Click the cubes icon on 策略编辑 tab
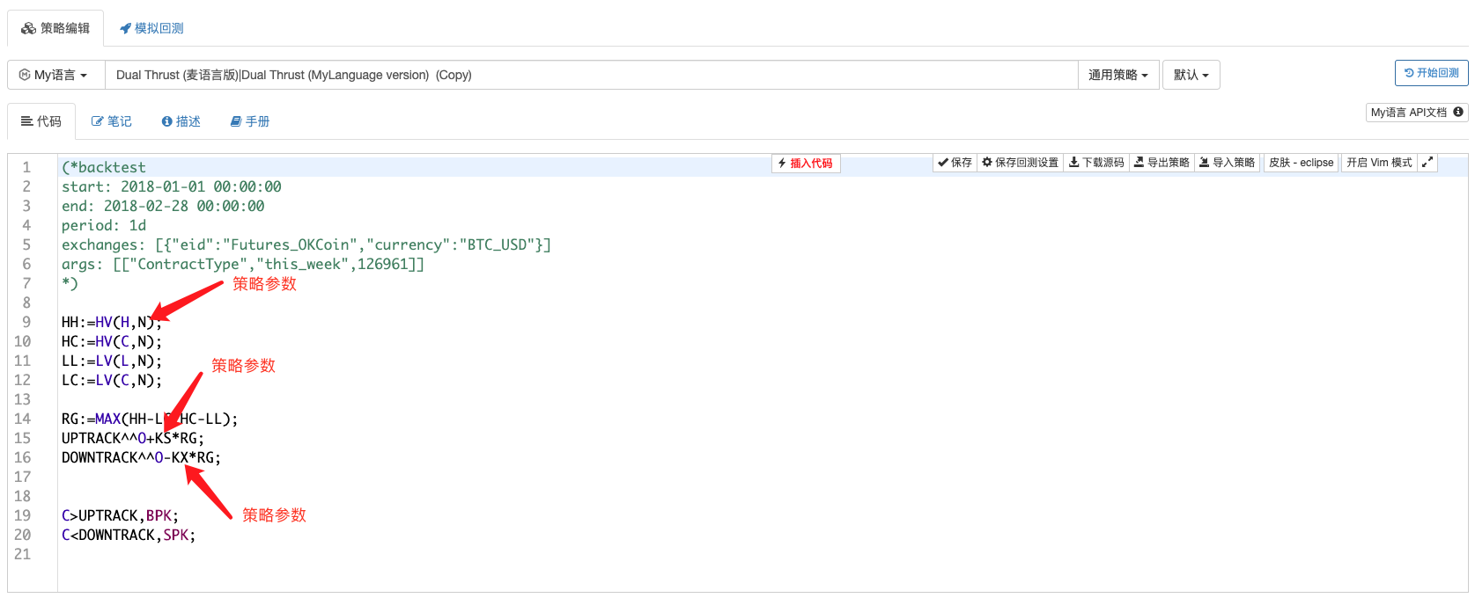1475x598 pixels. [29, 28]
